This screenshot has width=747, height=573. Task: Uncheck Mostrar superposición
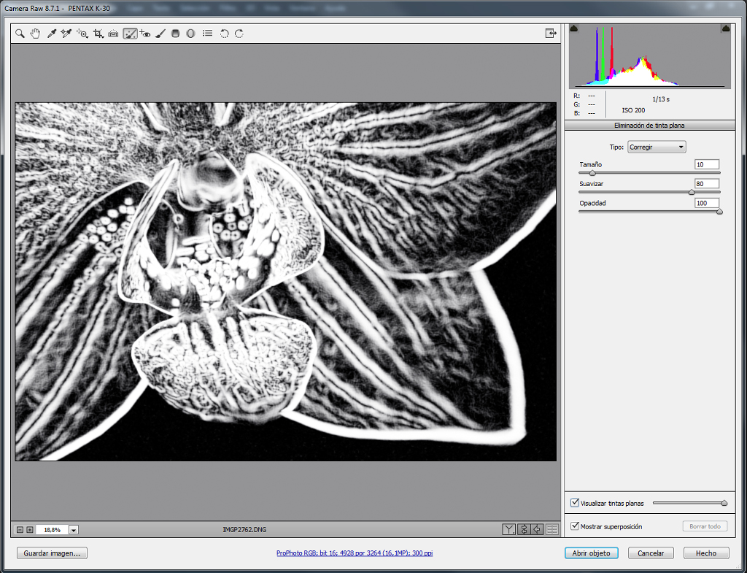pos(575,526)
